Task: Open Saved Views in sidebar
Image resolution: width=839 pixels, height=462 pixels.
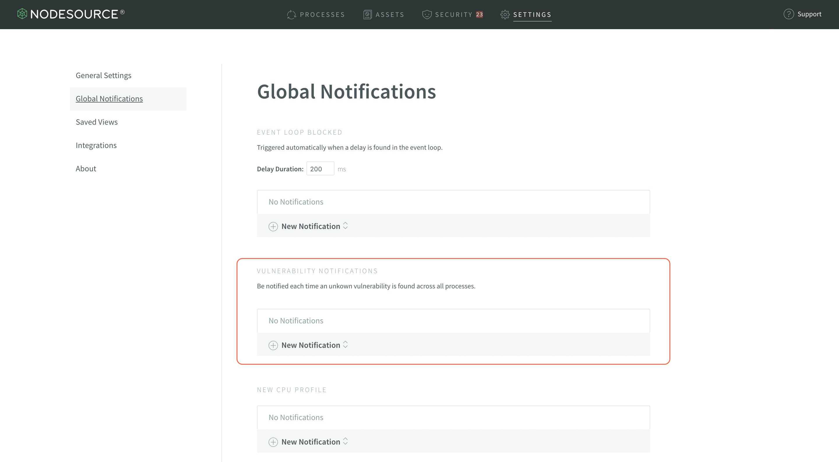Action: pos(97,122)
